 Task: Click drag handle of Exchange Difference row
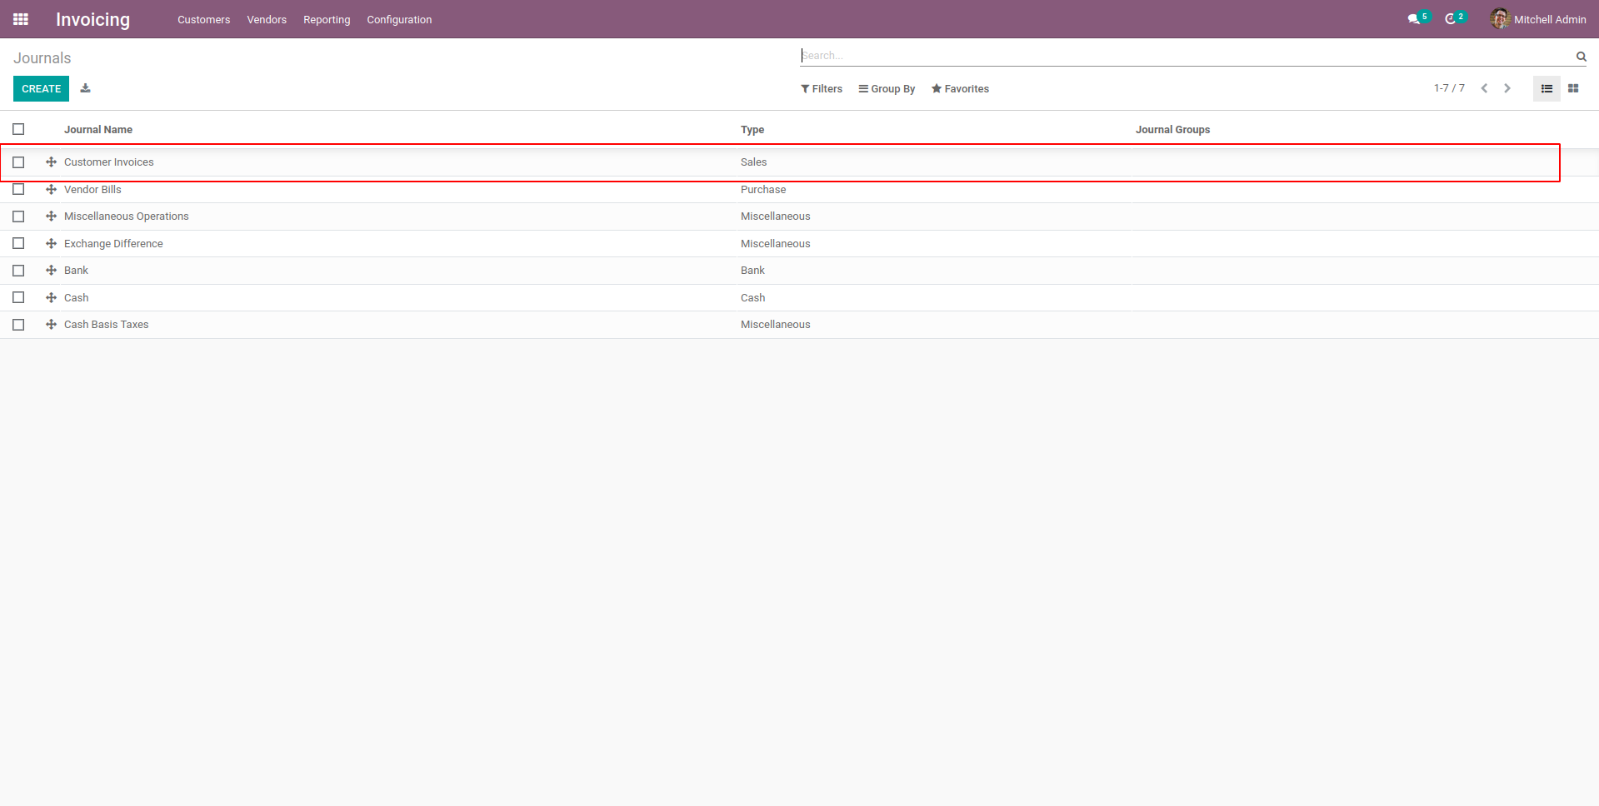52,244
